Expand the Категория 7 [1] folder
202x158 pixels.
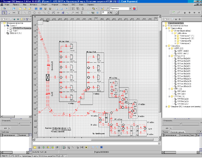(x=175, y=36)
